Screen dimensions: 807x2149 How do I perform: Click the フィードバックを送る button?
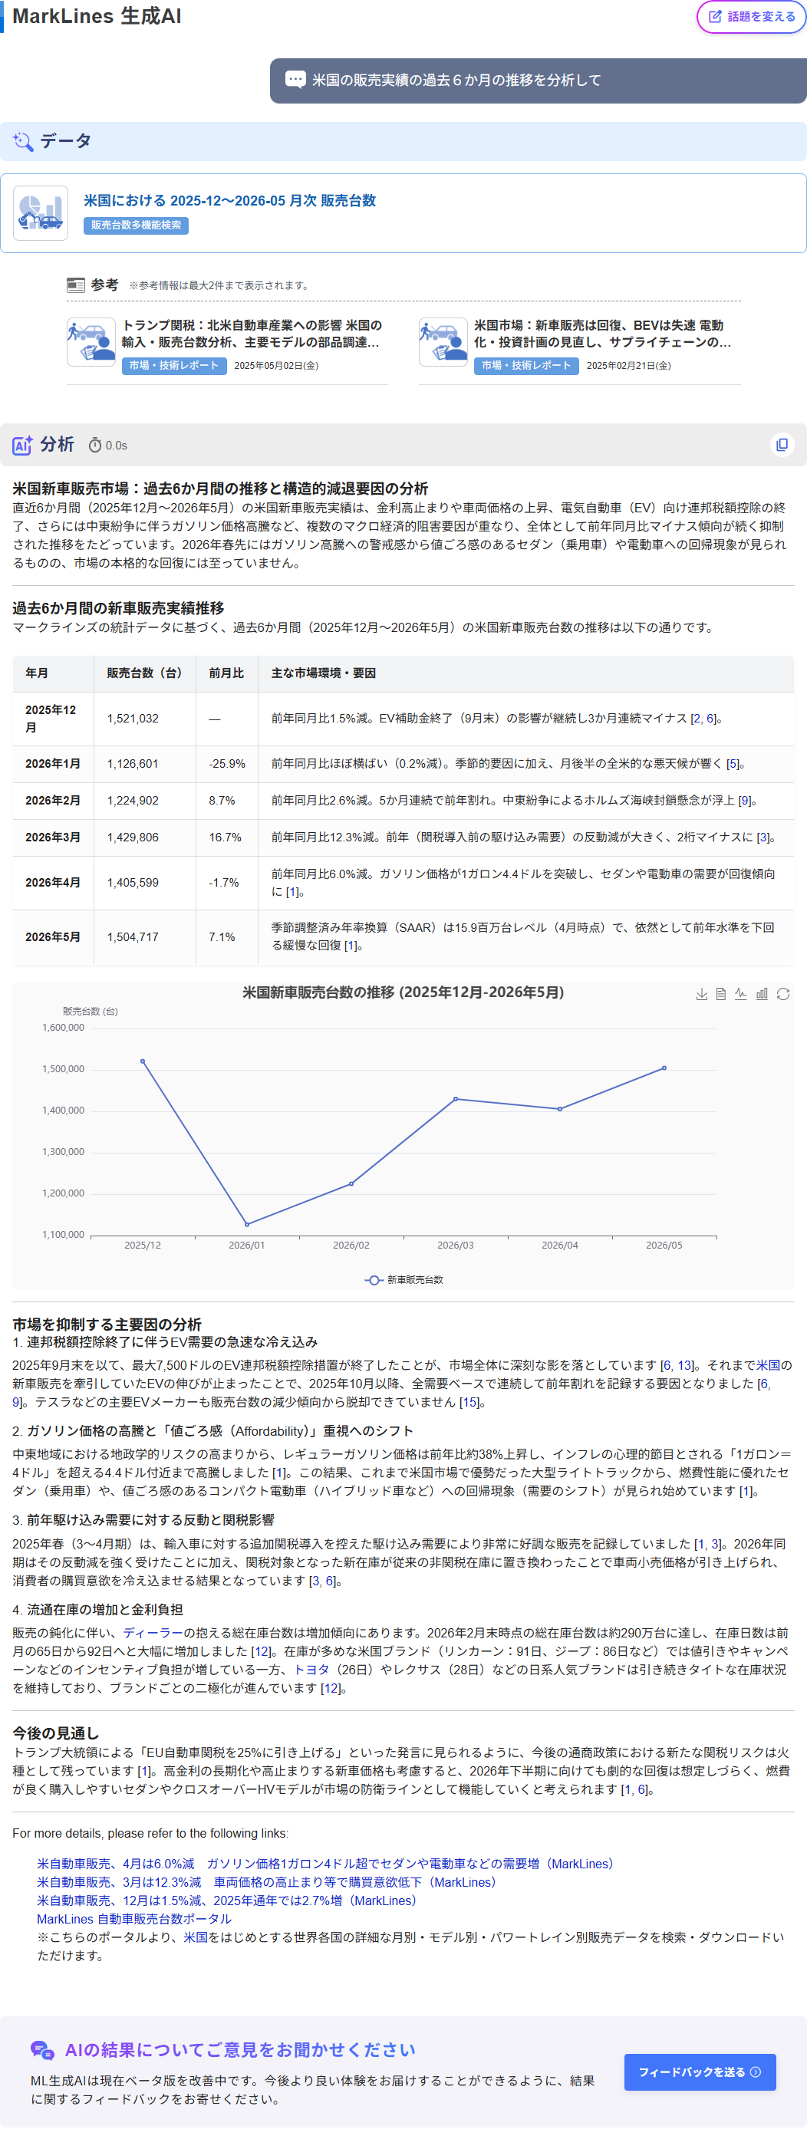click(700, 2072)
